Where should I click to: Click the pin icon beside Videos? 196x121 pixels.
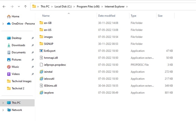[x=33, y=74]
